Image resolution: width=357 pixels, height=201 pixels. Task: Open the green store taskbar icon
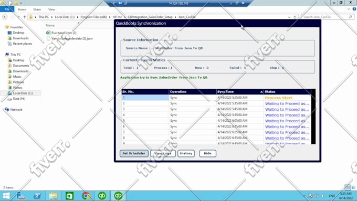pyautogui.click(x=69, y=196)
